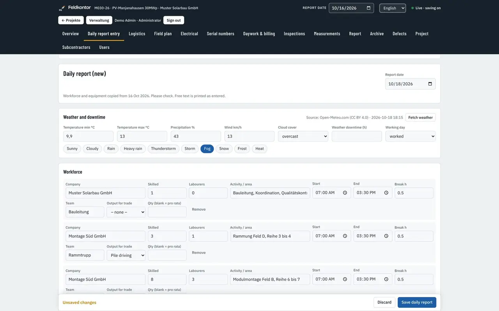The height and width of the screenshot is (311, 499).
Task: Toggle the Thunderstorm weather chip
Action: pos(163,149)
